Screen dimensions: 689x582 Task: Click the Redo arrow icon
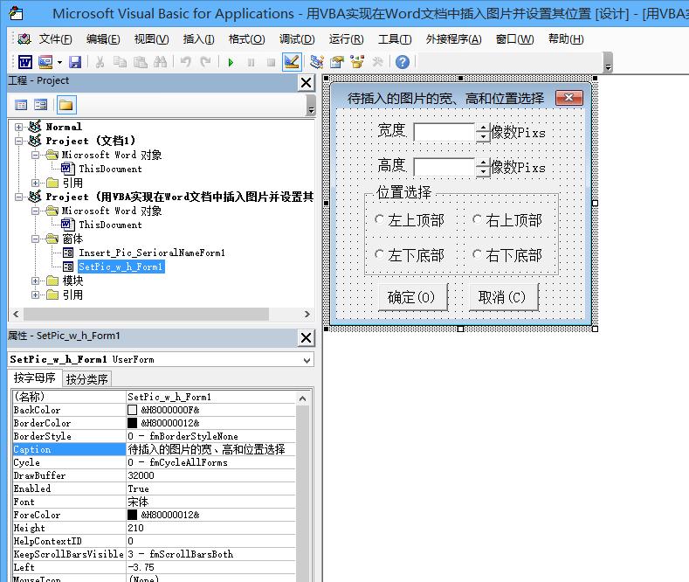click(205, 62)
